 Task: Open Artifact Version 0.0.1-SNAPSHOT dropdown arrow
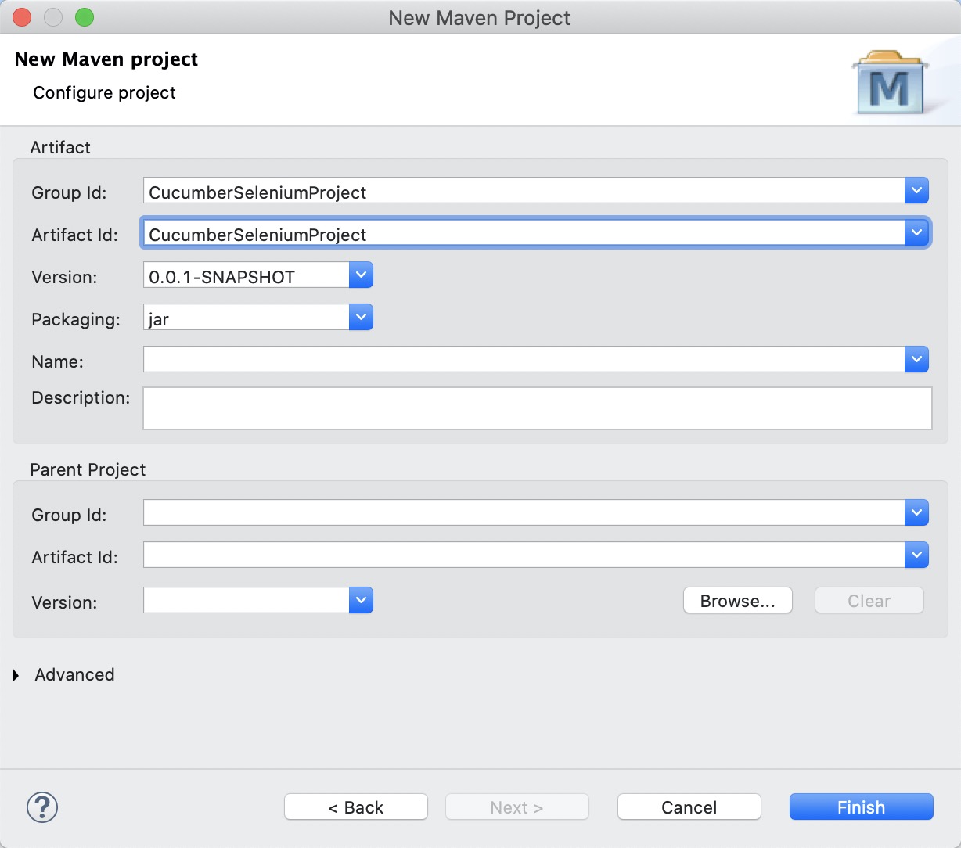point(361,275)
